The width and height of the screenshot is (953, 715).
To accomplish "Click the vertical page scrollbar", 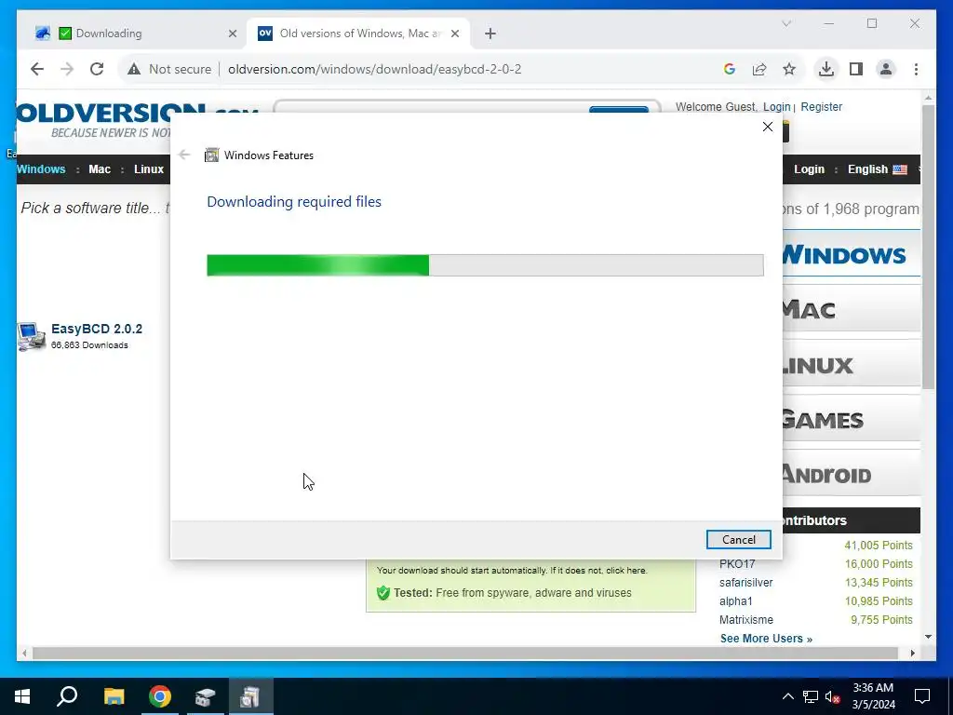I will point(928,247).
